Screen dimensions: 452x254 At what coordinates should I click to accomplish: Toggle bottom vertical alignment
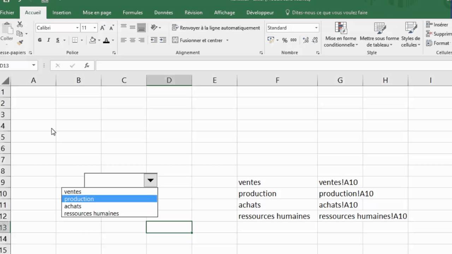pos(141,27)
